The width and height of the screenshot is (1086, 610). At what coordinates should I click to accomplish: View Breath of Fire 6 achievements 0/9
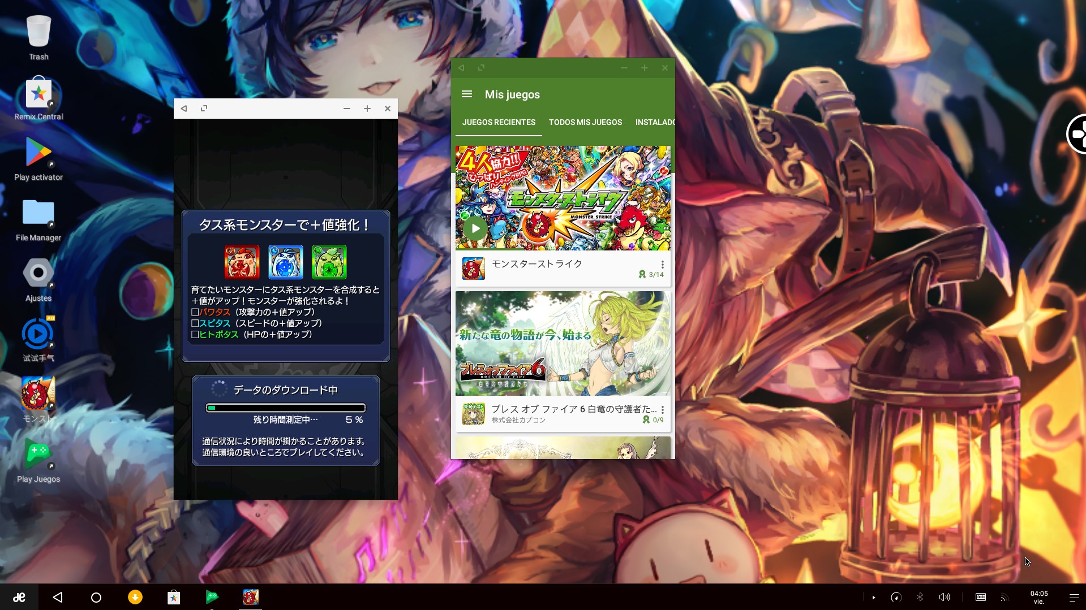click(x=653, y=420)
